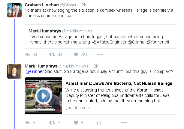This screenshot has height=129, width=184.
Task: Retweet Graham Linehan's tweet
Action: 52,55
